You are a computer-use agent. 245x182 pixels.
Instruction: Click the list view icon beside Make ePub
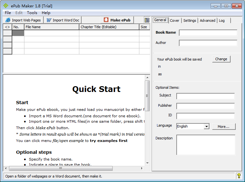147,20
